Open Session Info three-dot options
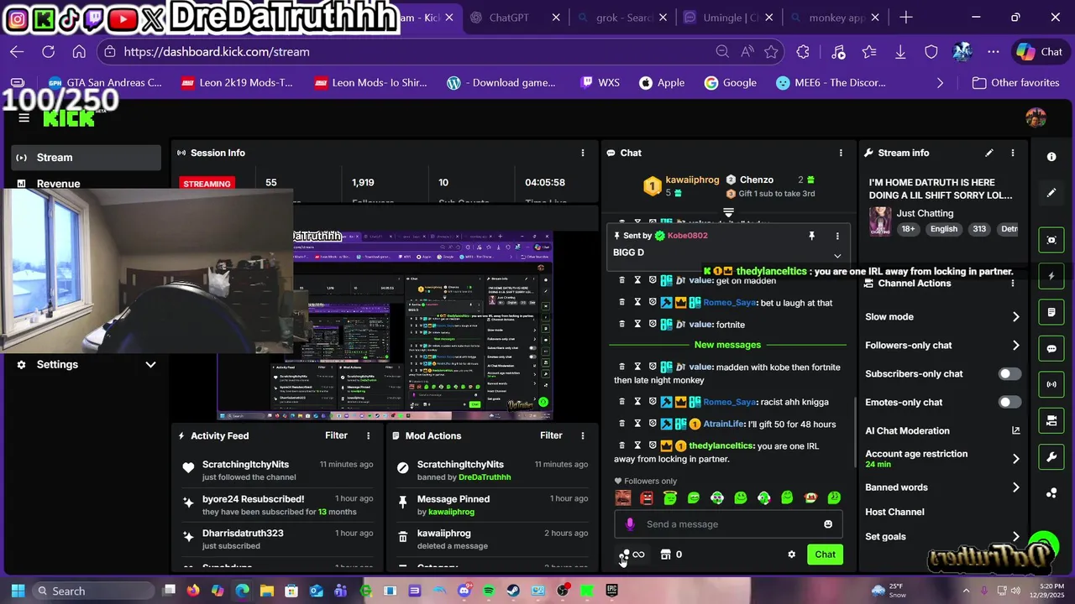This screenshot has width=1075, height=604. tap(583, 153)
